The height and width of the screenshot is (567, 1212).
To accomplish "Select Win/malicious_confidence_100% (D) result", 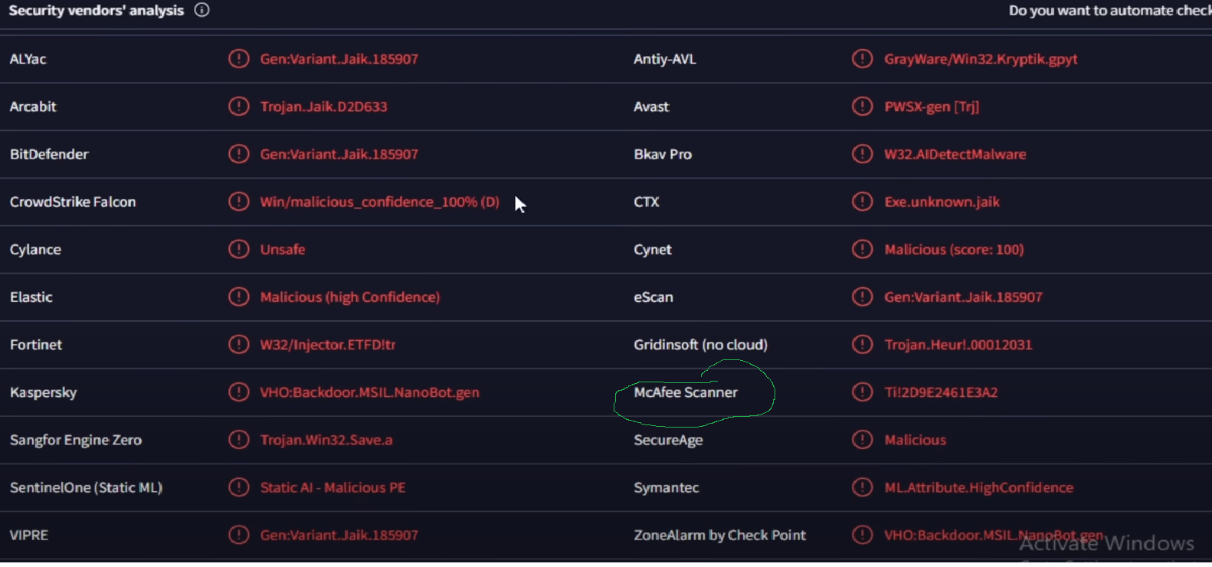I will 380,202.
